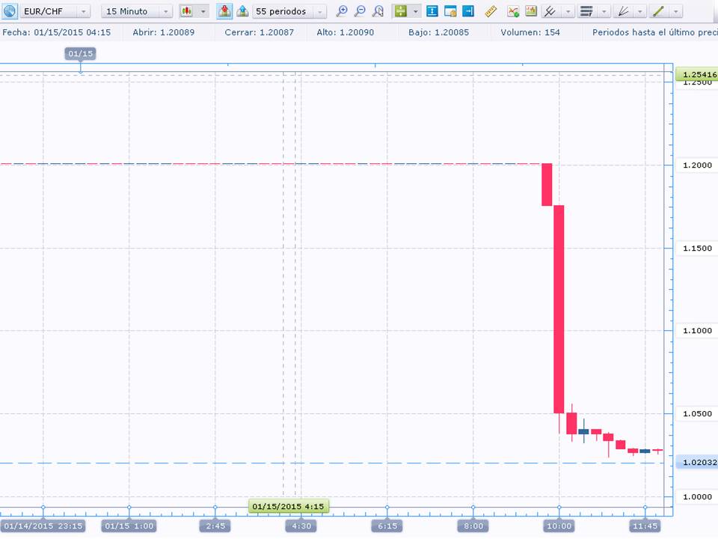Click the Abrir: 1.20089 readout
718x539 pixels.
(x=164, y=32)
